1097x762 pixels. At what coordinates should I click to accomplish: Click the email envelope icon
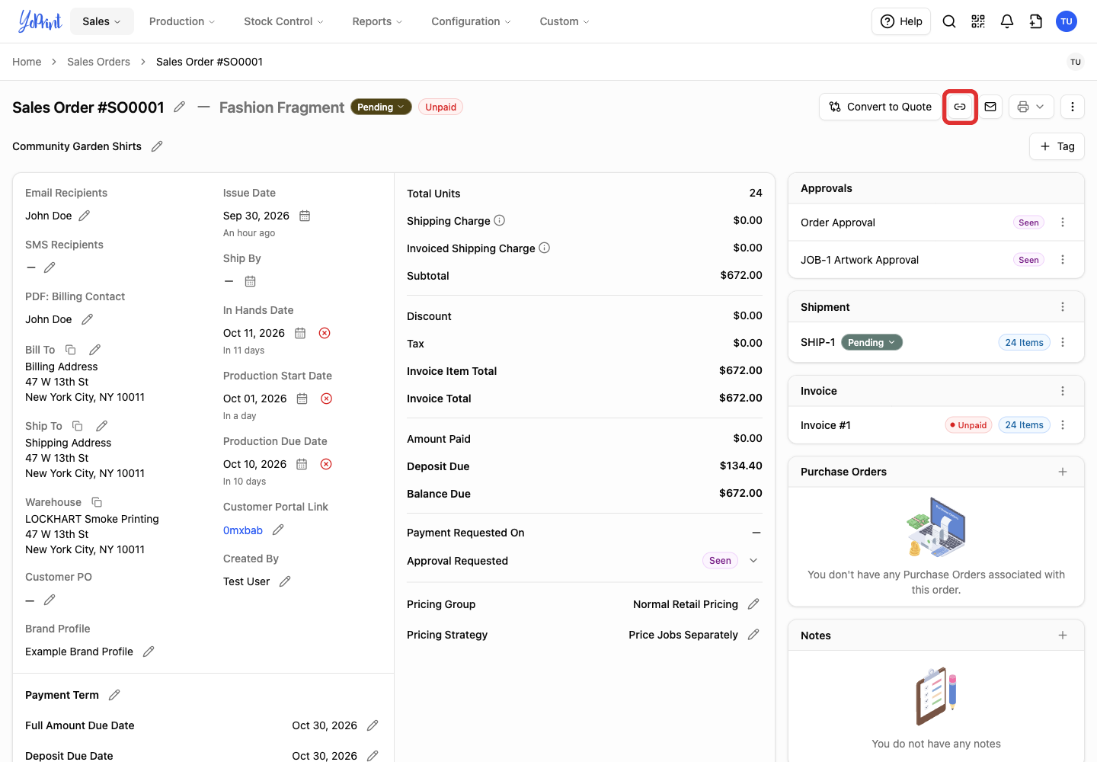[x=990, y=107]
